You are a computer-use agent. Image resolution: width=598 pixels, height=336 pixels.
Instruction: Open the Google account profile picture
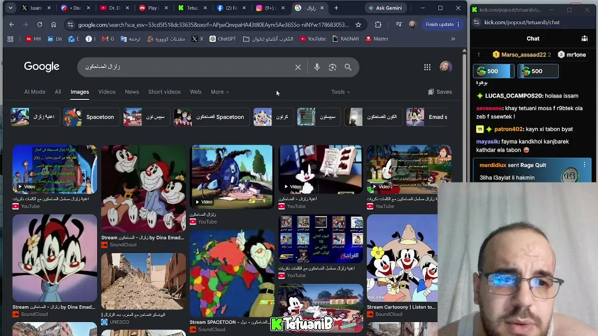(446, 67)
